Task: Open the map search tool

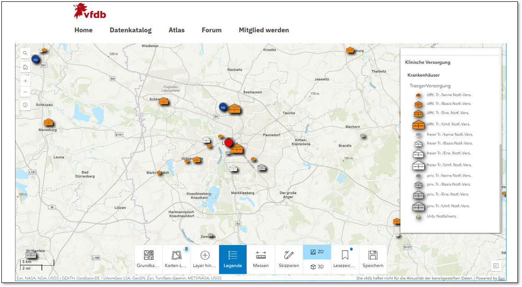Action: pyautogui.click(x=25, y=53)
